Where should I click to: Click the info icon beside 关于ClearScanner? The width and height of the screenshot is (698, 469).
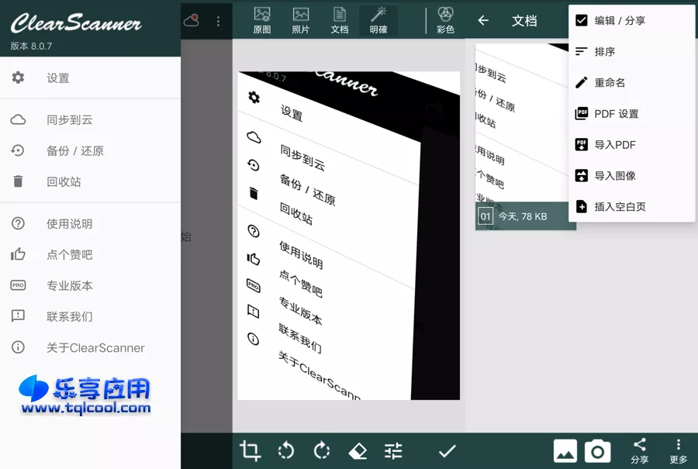18,347
